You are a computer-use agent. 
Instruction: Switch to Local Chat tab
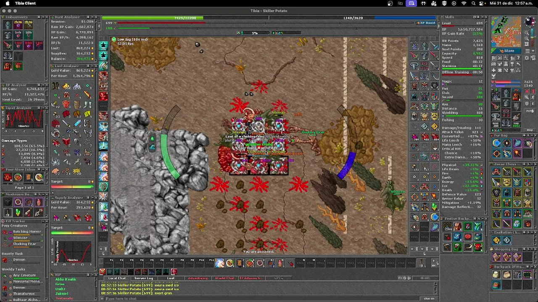click(117, 278)
